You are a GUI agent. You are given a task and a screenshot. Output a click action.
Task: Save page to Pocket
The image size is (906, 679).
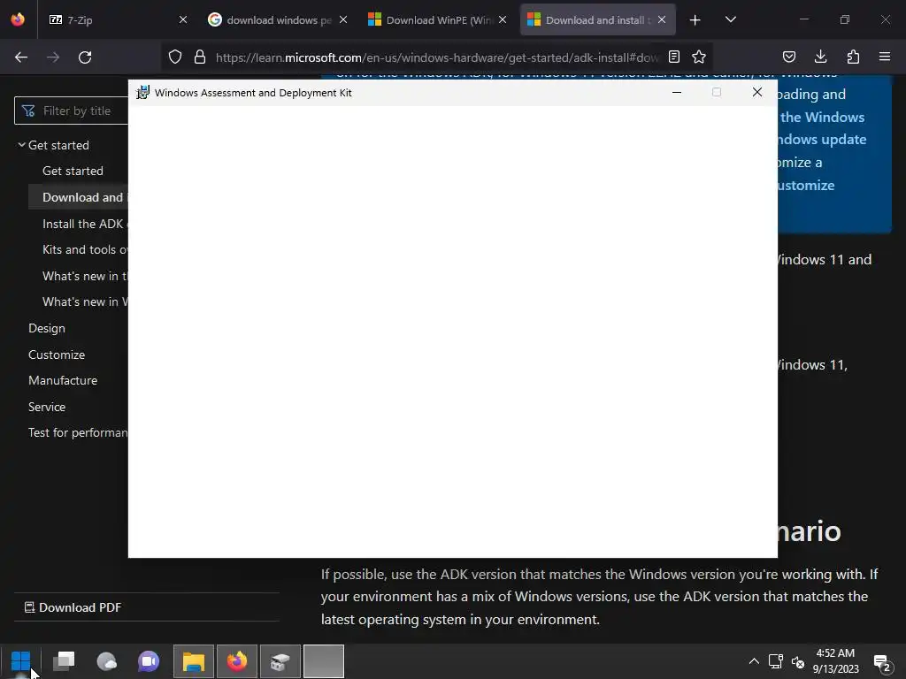788,57
